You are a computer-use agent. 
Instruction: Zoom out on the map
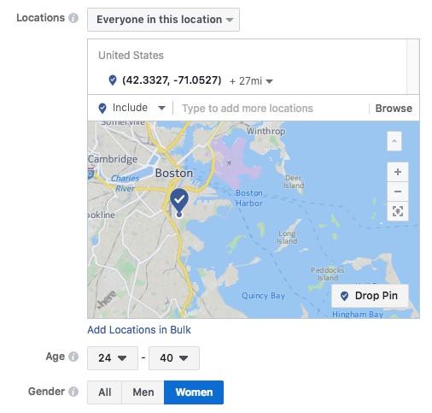click(x=398, y=192)
